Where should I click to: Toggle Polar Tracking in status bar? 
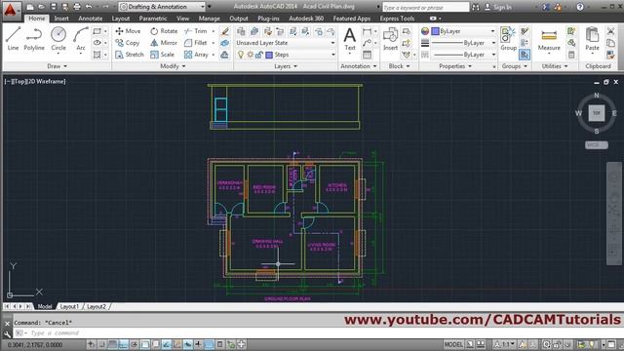coord(135,344)
